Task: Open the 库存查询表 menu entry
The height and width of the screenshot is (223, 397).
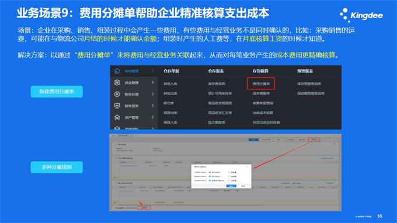Action: point(217,84)
